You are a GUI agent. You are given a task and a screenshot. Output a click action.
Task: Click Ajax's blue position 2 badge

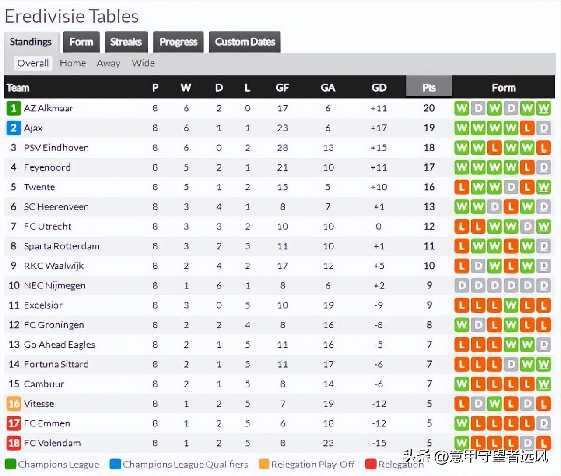pyautogui.click(x=14, y=128)
